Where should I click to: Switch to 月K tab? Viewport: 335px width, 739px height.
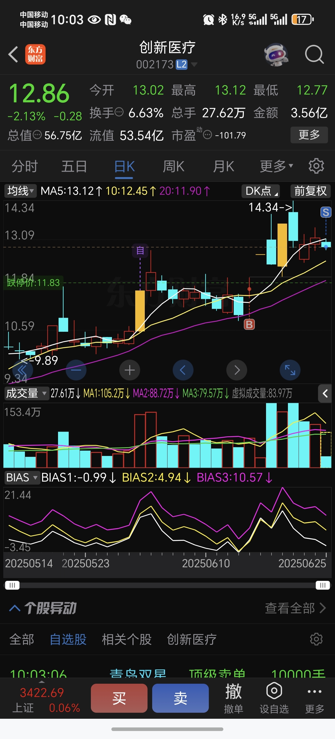[x=224, y=166]
